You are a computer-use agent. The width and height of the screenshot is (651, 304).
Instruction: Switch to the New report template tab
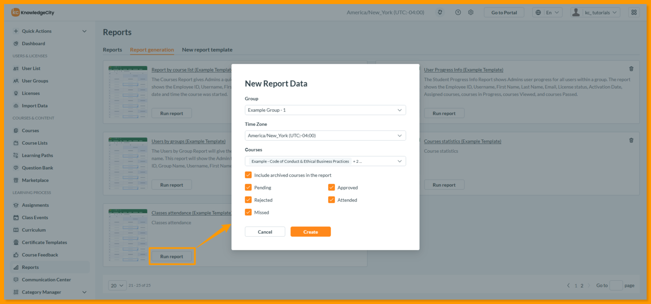(x=207, y=50)
